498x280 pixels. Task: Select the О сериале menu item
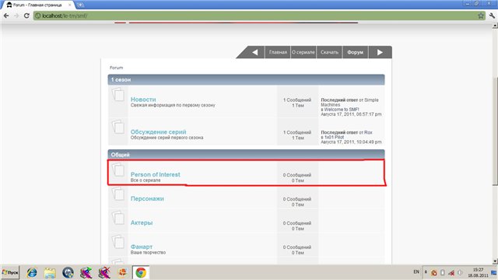coord(303,52)
